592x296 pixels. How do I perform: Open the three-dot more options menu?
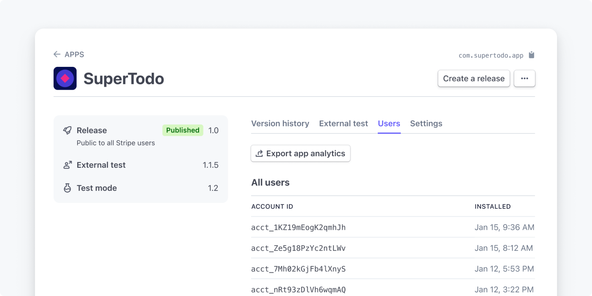tap(525, 78)
